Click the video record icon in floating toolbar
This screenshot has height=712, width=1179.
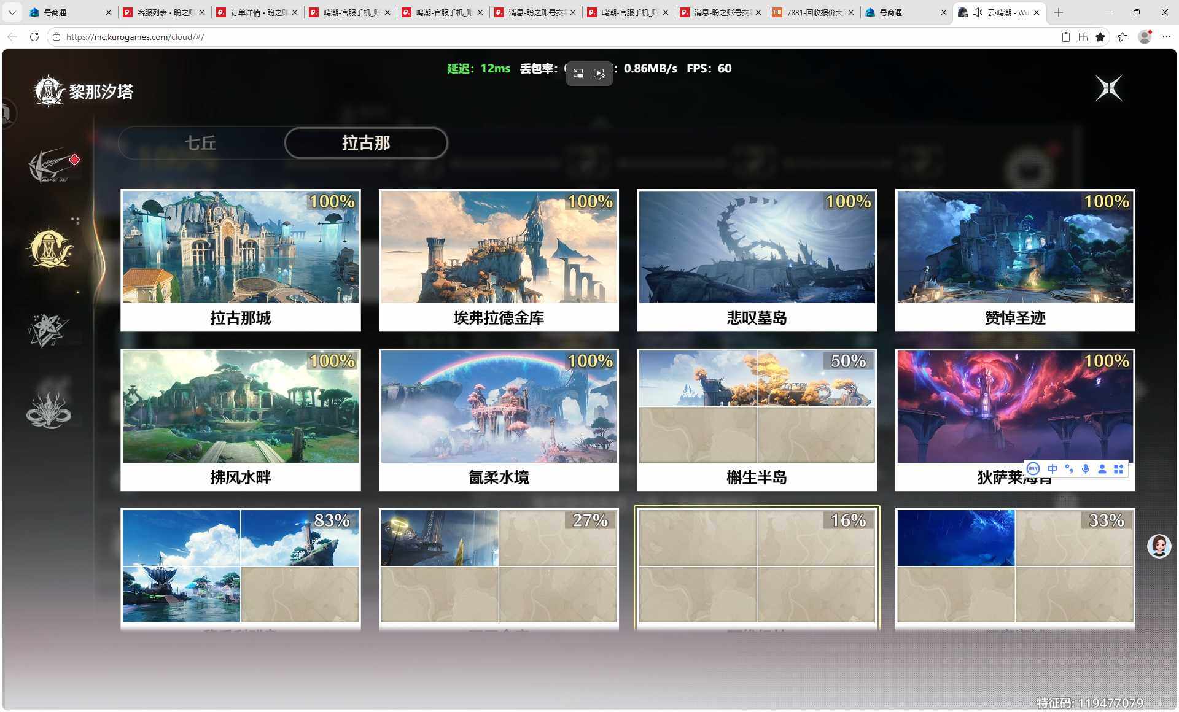pyautogui.click(x=599, y=74)
